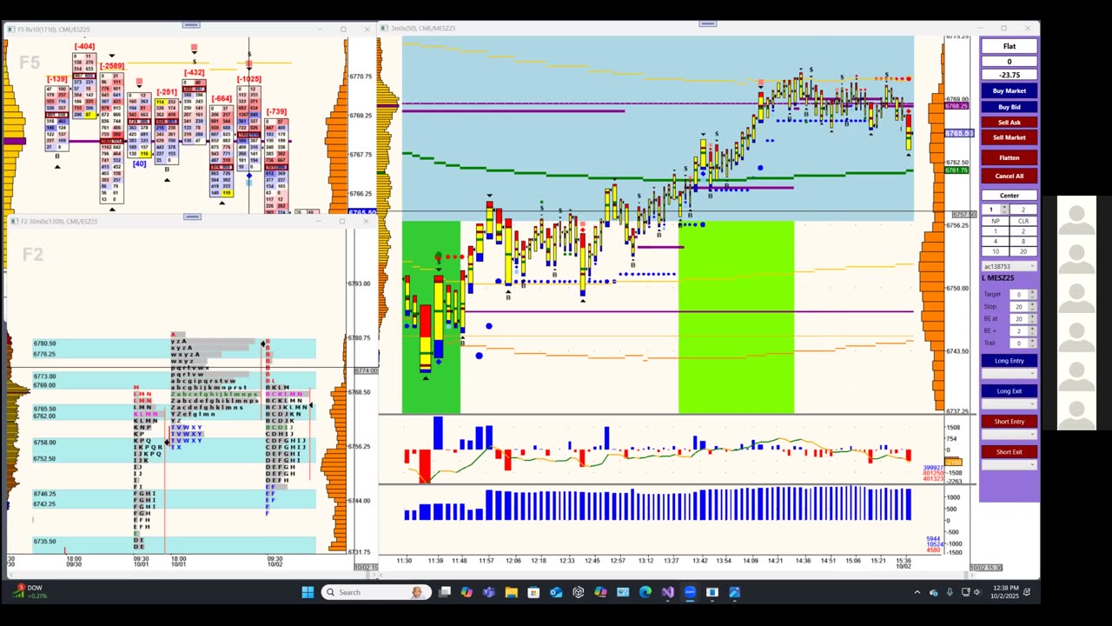
Task: Open the DOW stock widget
Action: (x=30, y=592)
